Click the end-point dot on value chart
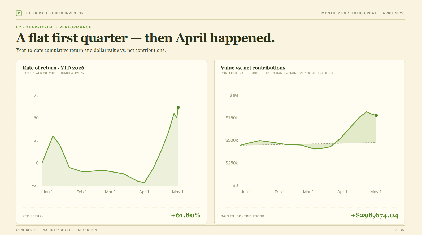This screenshot has height=235, width=422. tap(376, 115)
